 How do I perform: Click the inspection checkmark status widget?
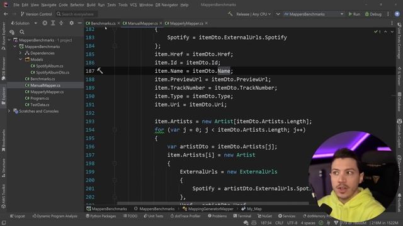[377, 32]
